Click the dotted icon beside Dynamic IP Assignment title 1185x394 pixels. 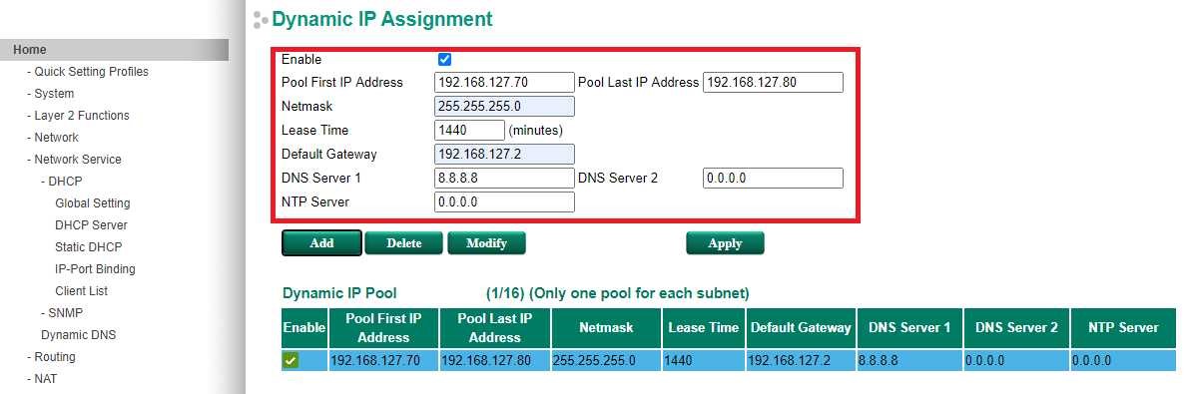[261, 20]
